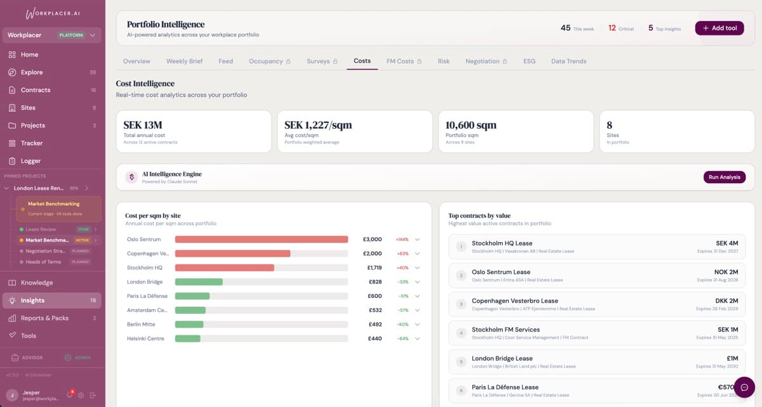Open Home via its sidebar icon
This screenshot has width=762, height=407.
tap(12, 55)
